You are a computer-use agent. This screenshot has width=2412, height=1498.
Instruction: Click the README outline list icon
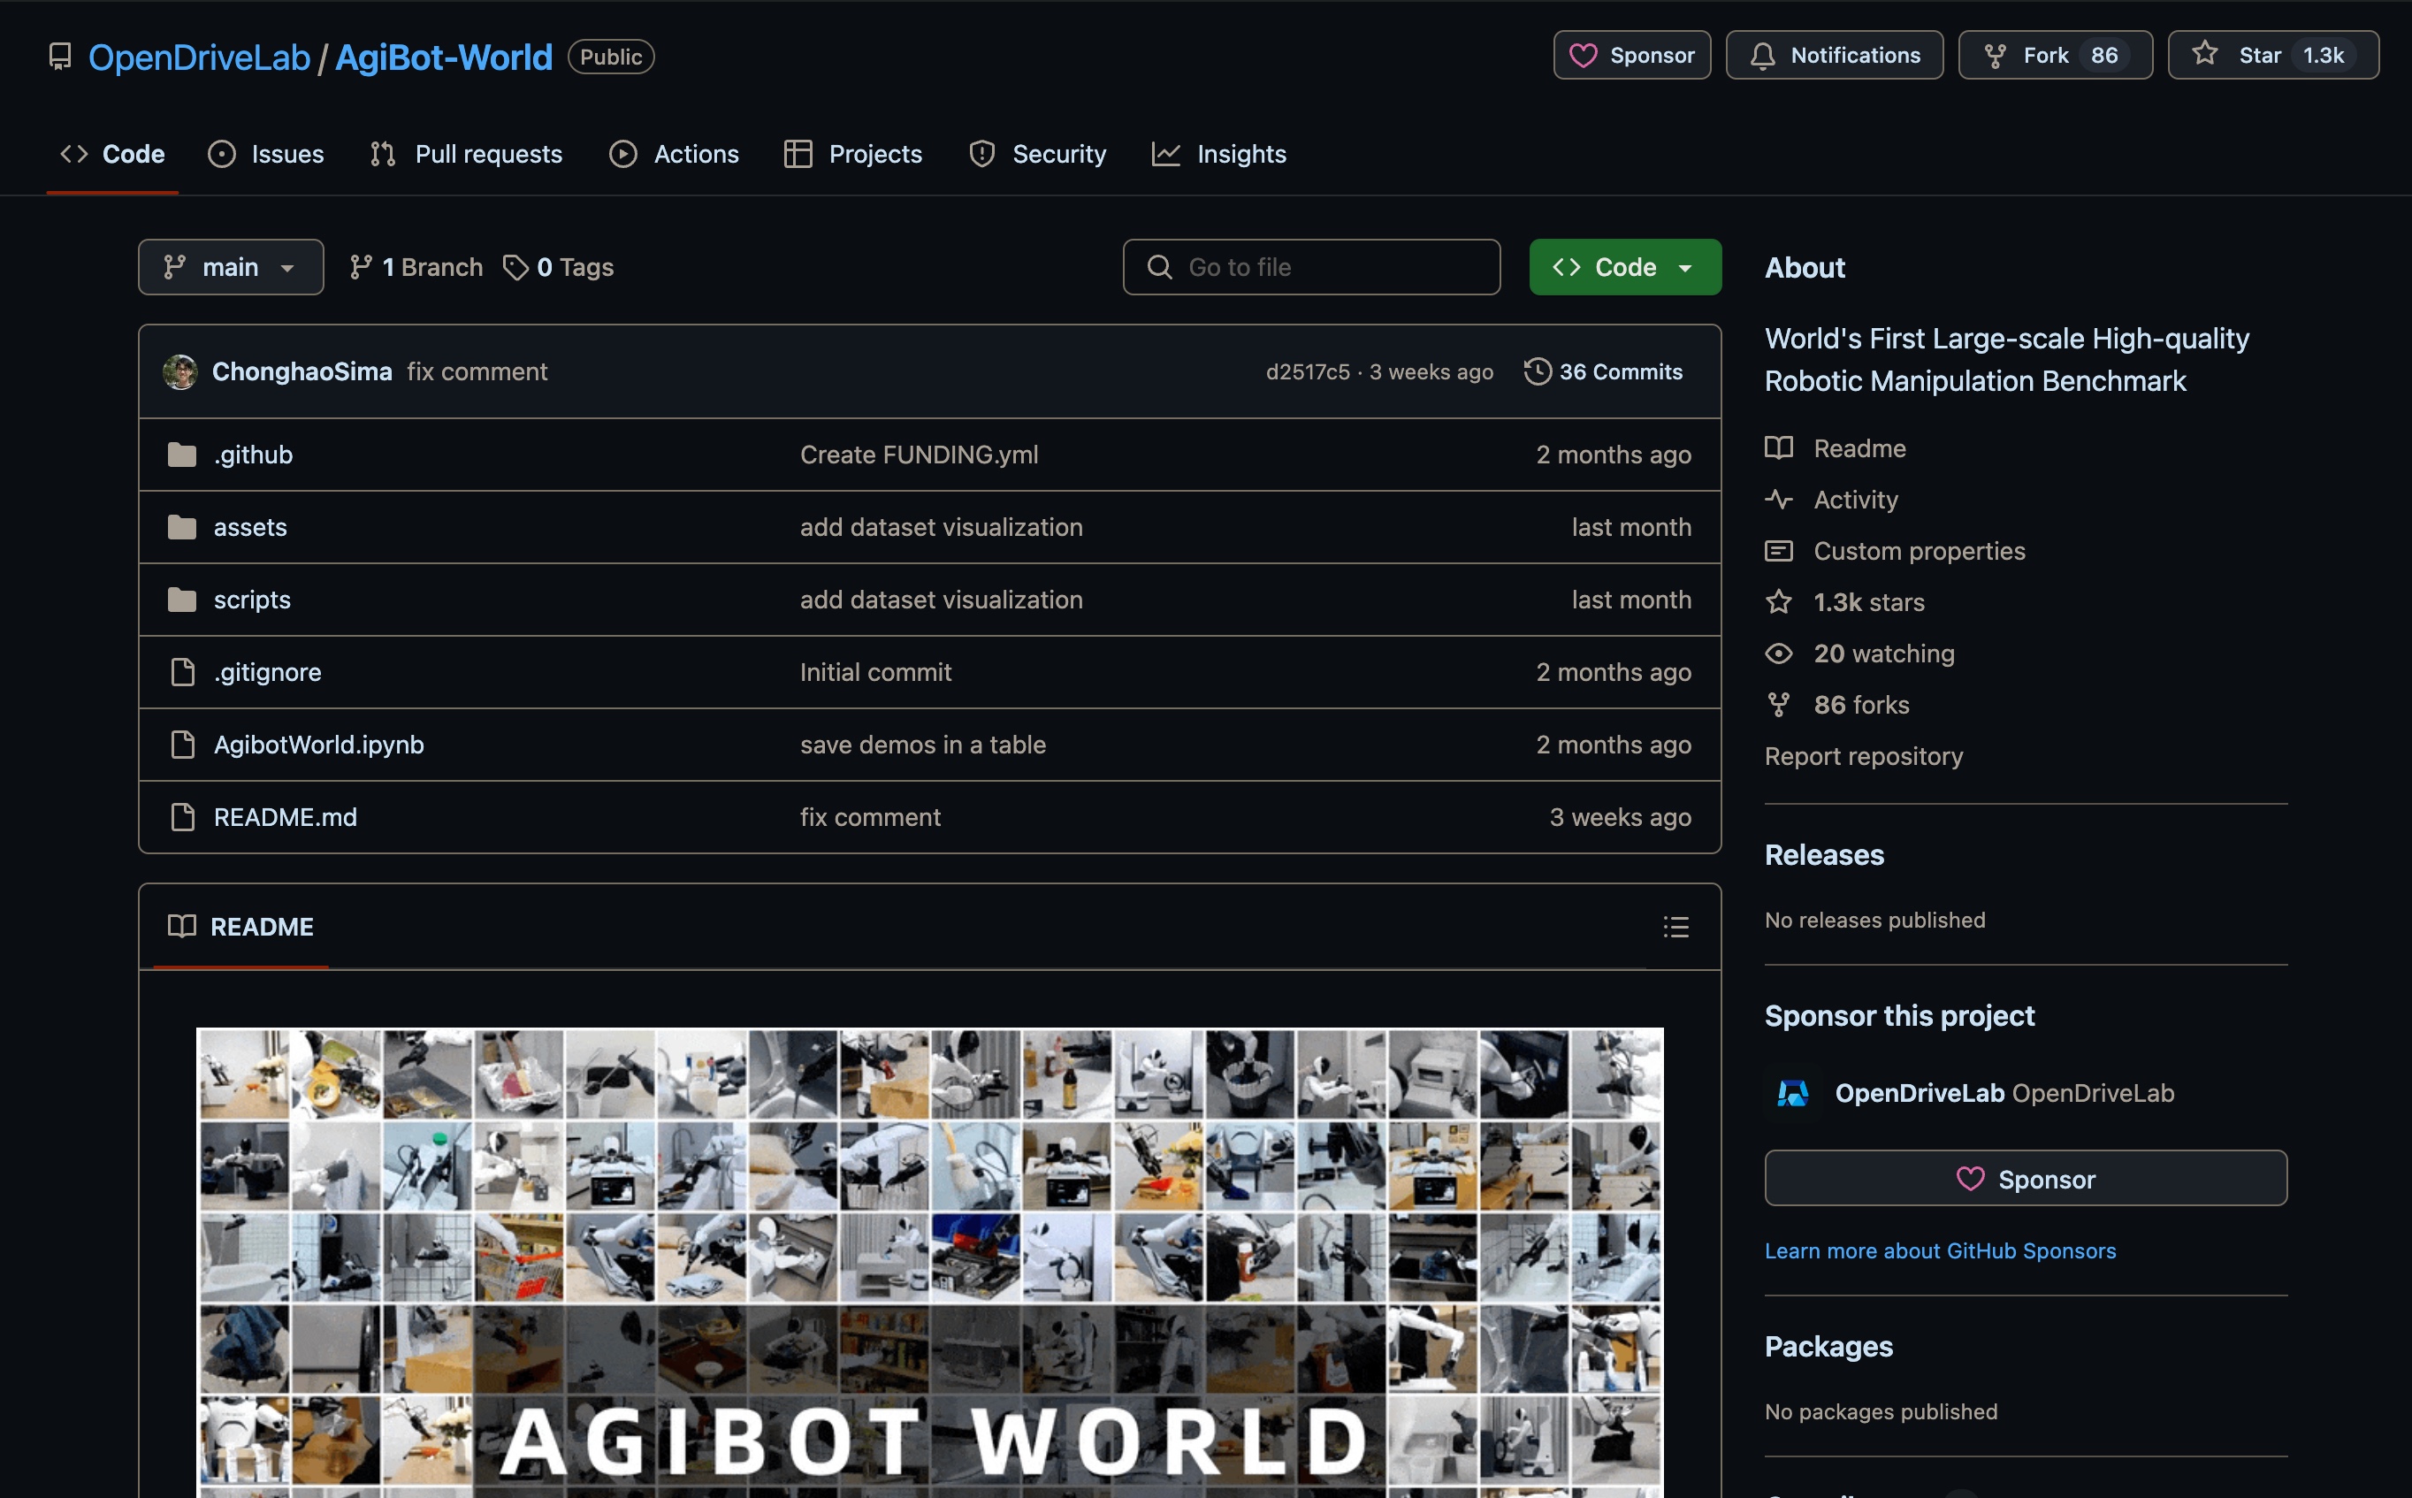coord(1675,927)
